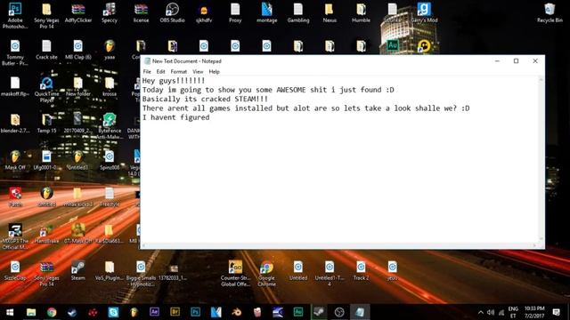Open File Explorer from the taskbar
This screenshot has width=570, height=320.
(x=31, y=312)
